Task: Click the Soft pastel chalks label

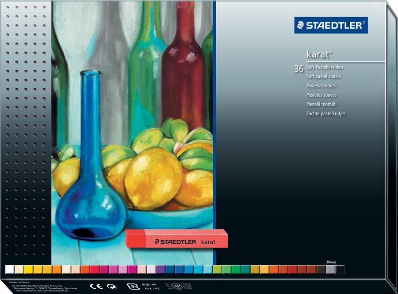Action: pos(324,76)
